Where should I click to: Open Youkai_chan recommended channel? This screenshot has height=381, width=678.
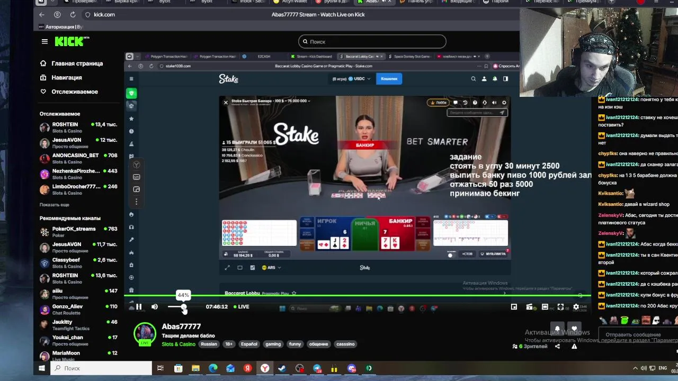click(x=78, y=340)
